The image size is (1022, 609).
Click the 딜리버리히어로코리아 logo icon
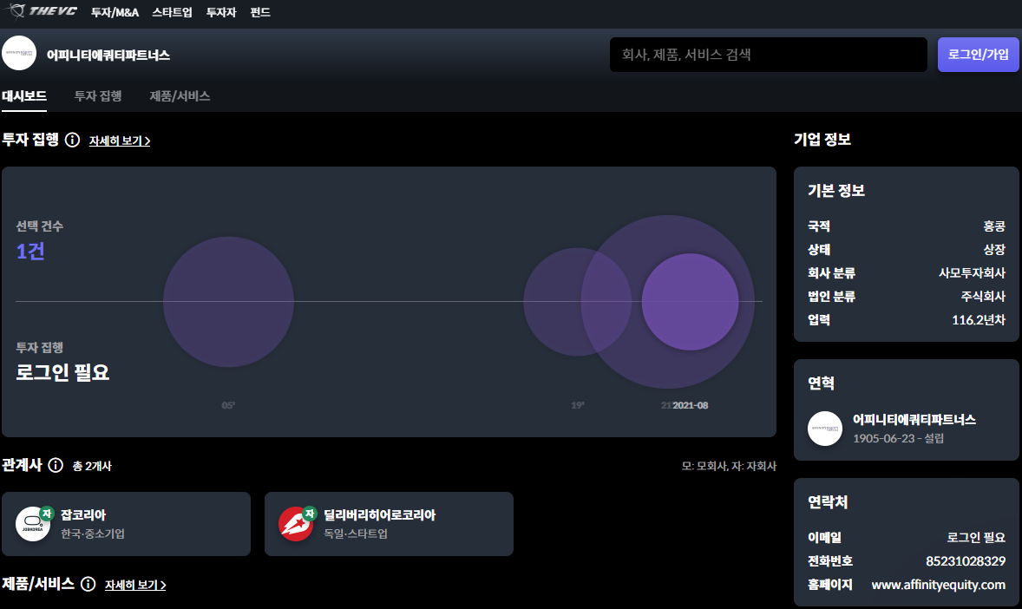coord(296,524)
